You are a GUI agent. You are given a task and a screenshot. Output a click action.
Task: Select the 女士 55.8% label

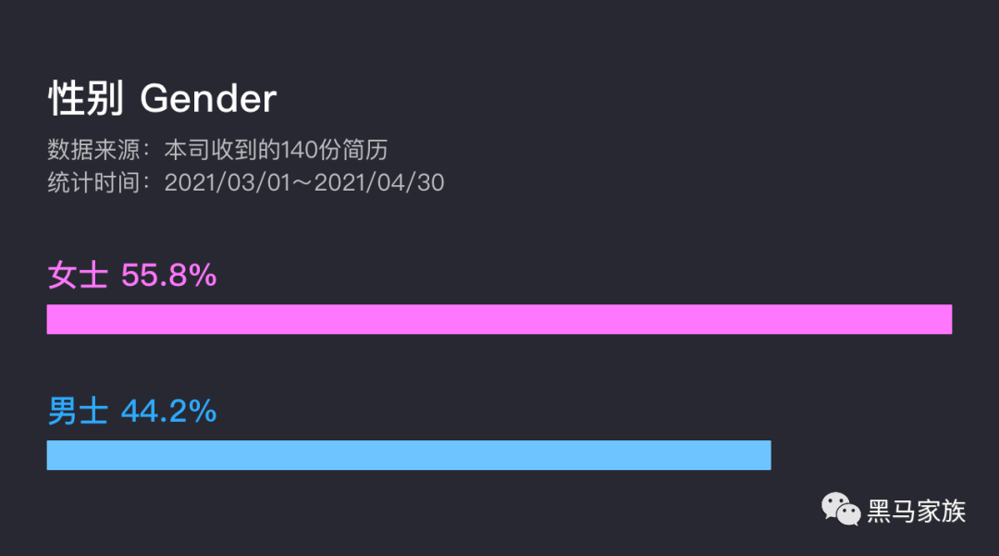click(132, 275)
